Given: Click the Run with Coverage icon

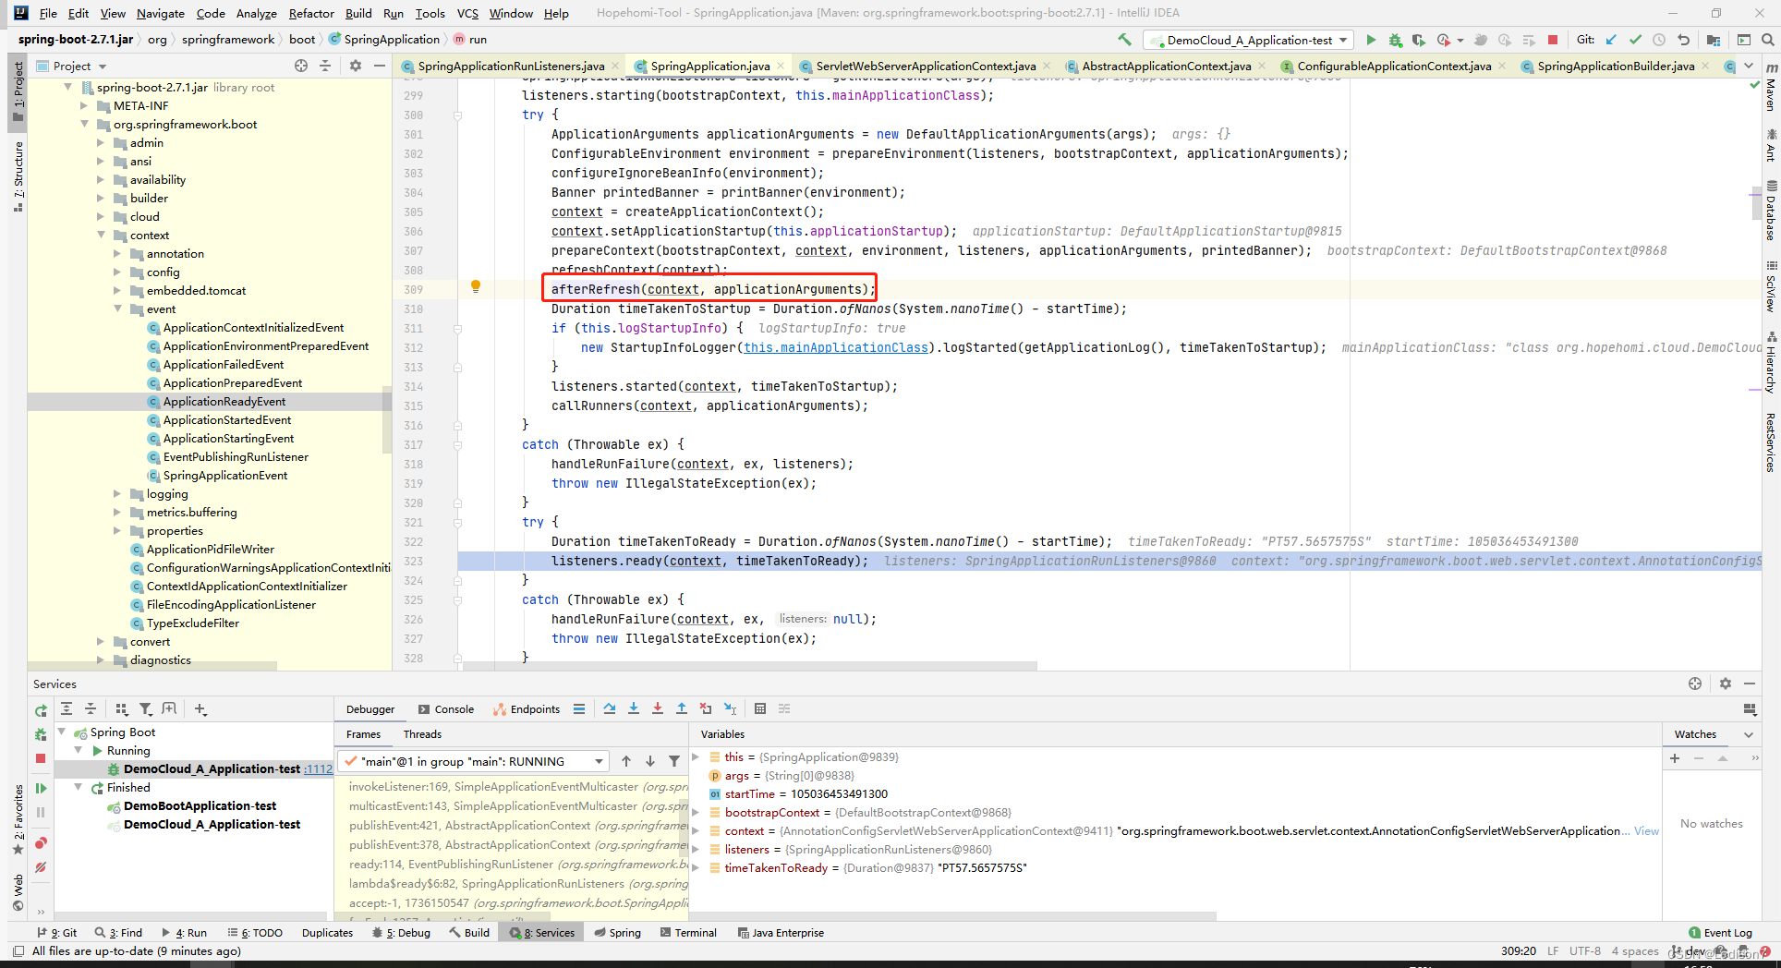Looking at the screenshot, I should click(x=1418, y=40).
